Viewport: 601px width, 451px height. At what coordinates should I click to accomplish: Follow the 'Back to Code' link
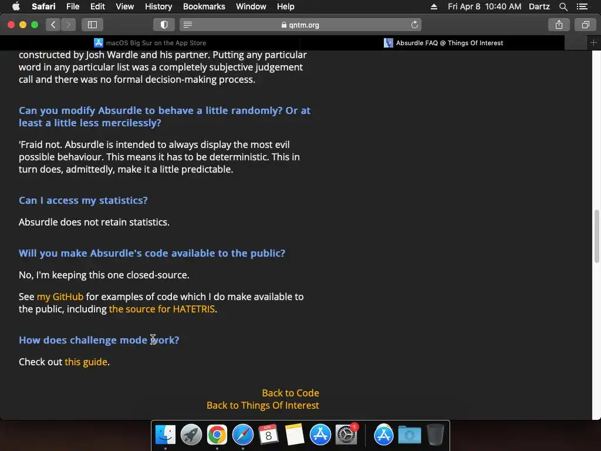(290, 393)
